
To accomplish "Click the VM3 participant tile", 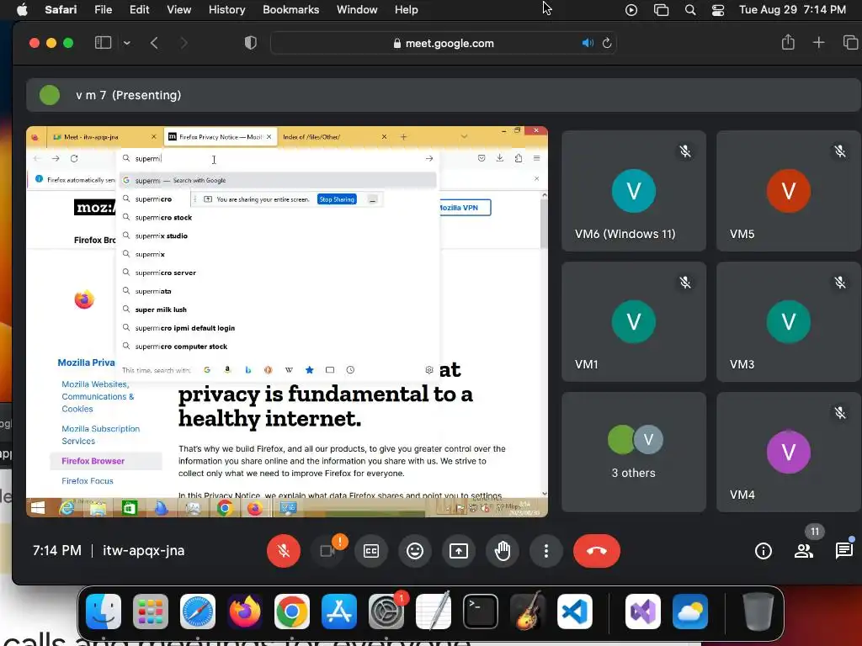I will (x=789, y=321).
